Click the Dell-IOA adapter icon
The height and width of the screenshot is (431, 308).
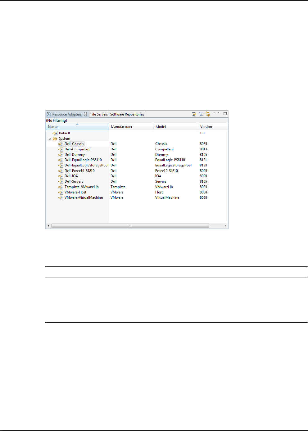(61, 176)
